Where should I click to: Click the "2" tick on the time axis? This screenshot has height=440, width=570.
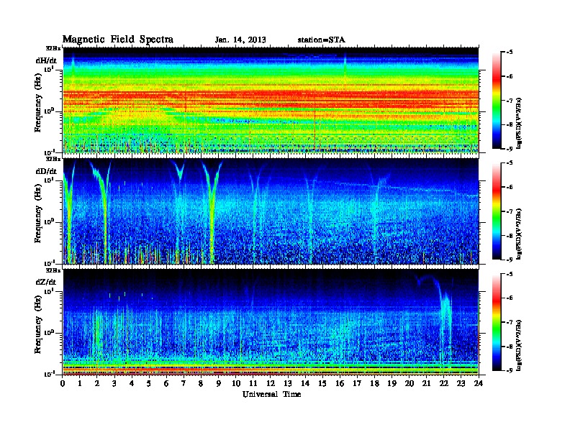point(98,384)
